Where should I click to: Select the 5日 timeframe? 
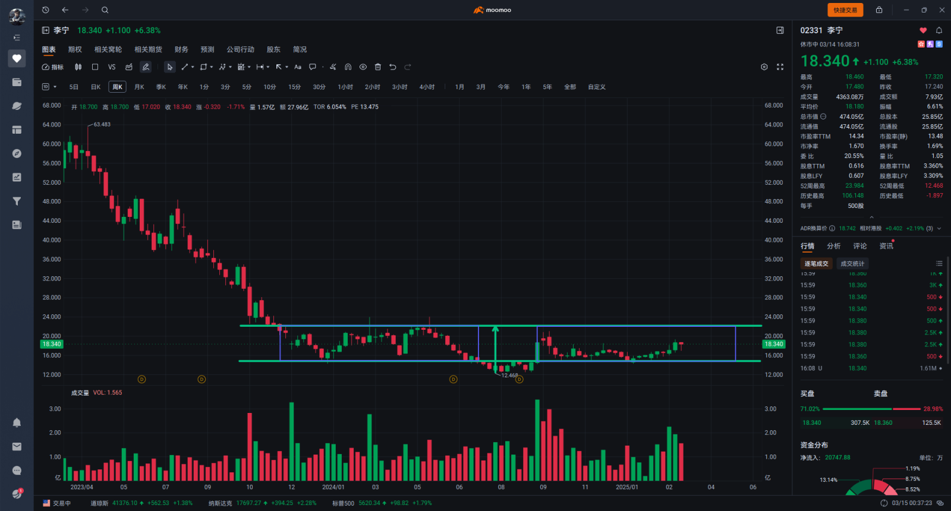[74, 87]
